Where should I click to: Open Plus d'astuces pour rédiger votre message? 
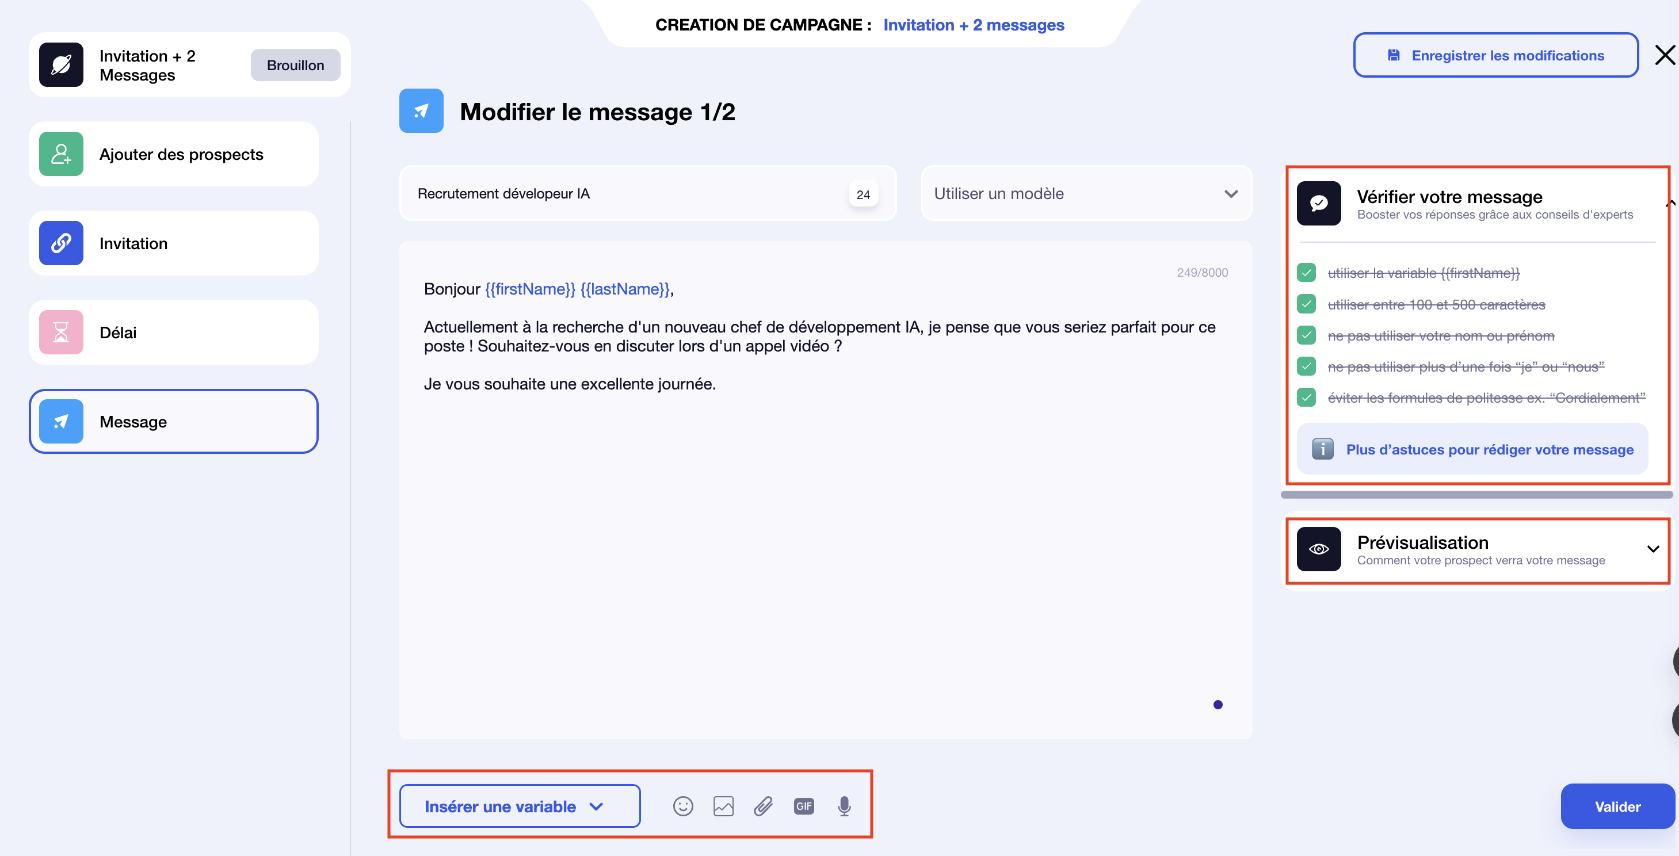coord(1472,449)
